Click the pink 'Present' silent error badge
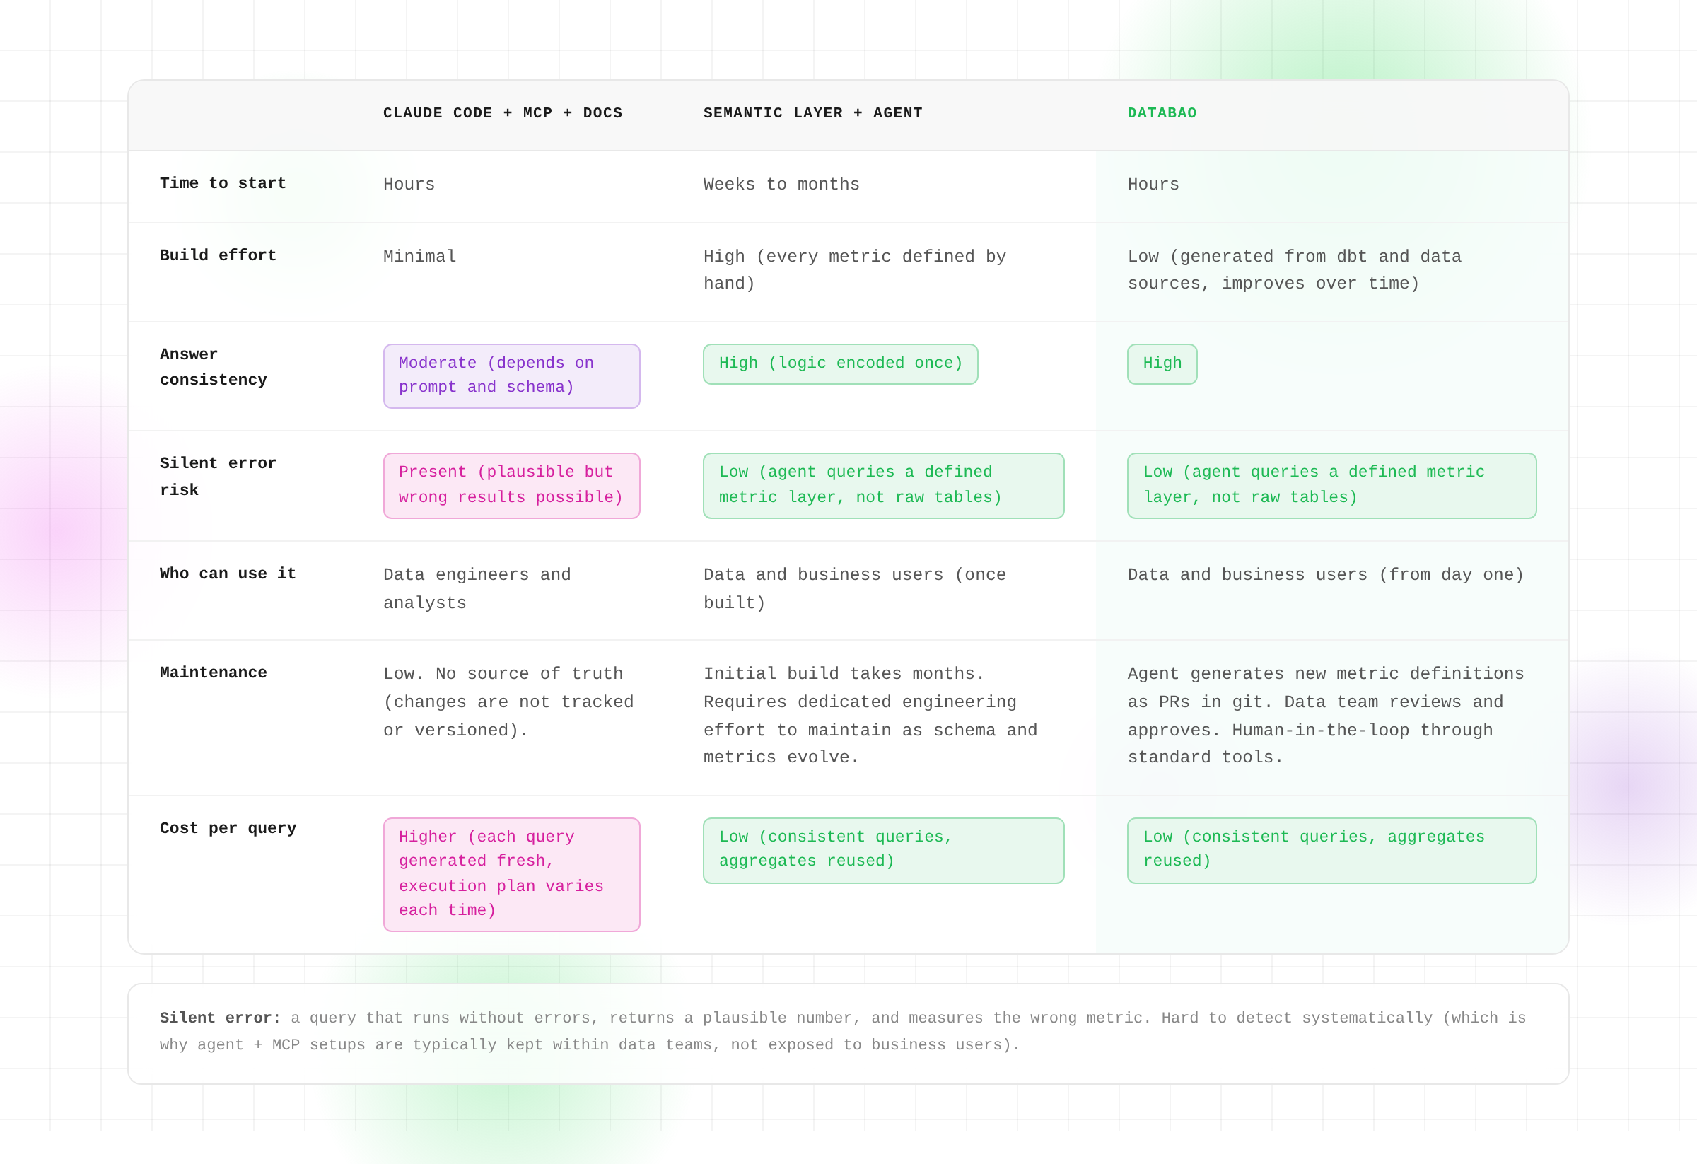The width and height of the screenshot is (1697, 1164). point(511,485)
